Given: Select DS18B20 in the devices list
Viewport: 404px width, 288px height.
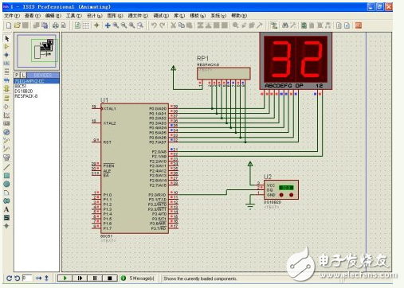Looking at the screenshot, I should (x=24, y=91).
